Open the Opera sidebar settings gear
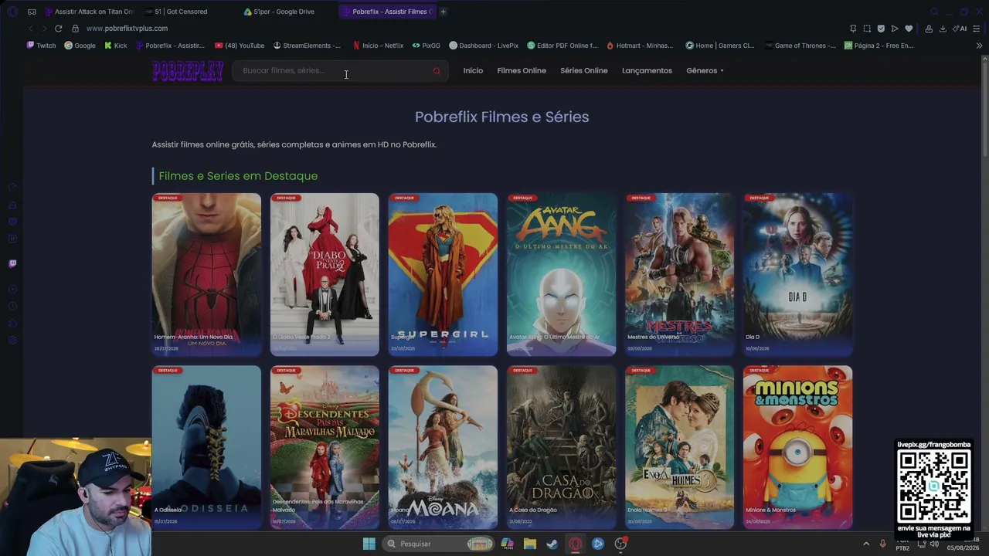The width and height of the screenshot is (989, 556). 12,341
